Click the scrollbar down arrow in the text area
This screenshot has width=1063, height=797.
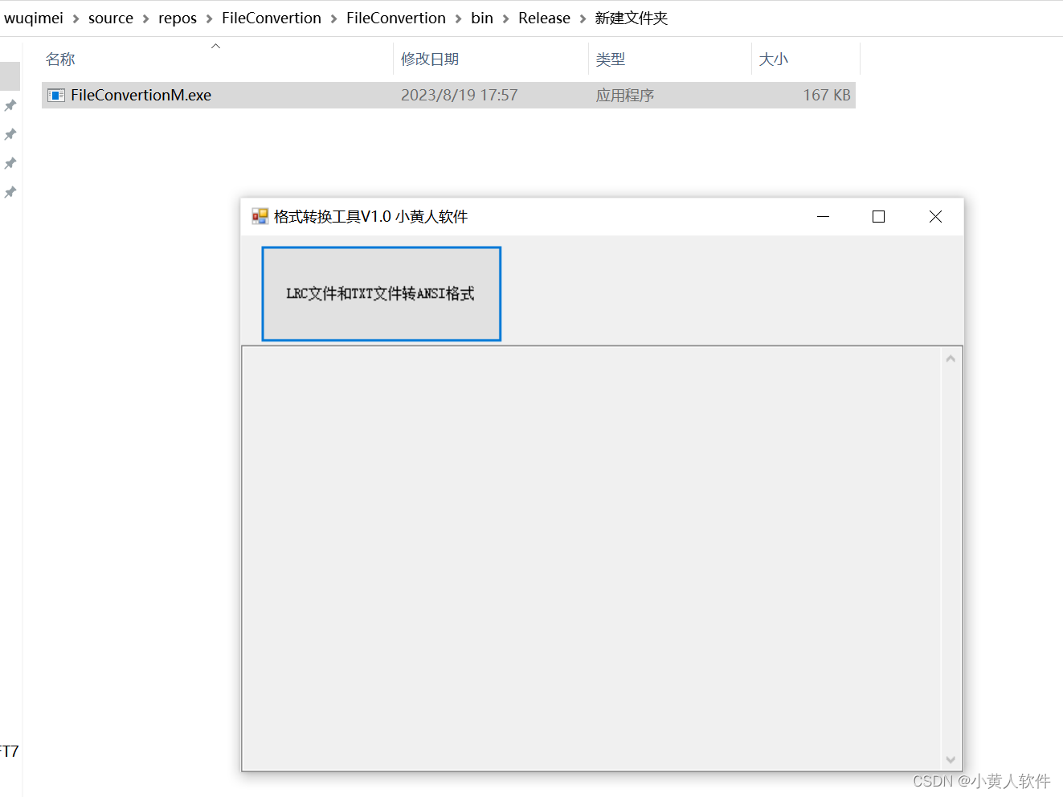(951, 758)
